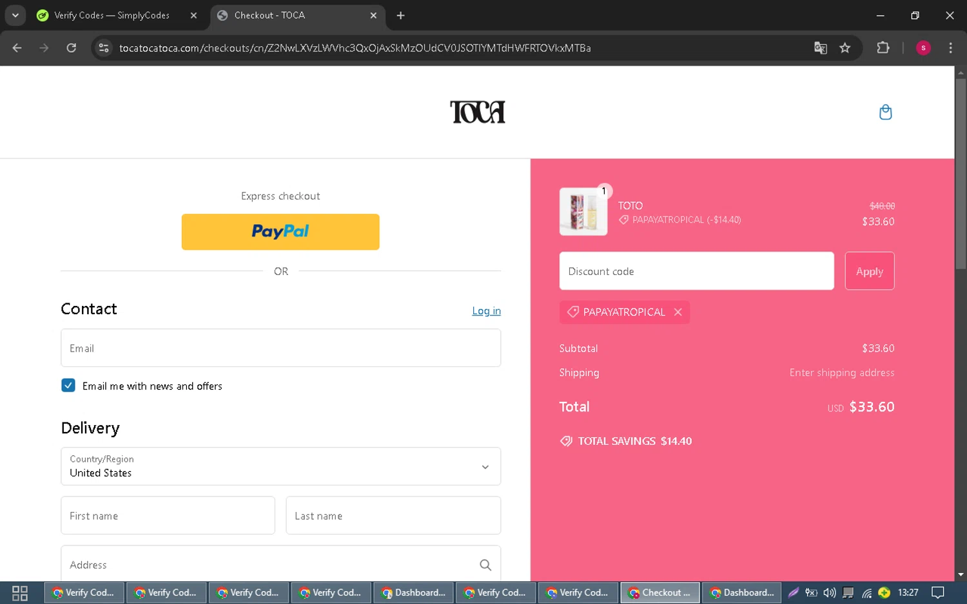The height and width of the screenshot is (604, 967).
Task: Open the last Dashboard taskbar window
Action: (x=742, y=592)
